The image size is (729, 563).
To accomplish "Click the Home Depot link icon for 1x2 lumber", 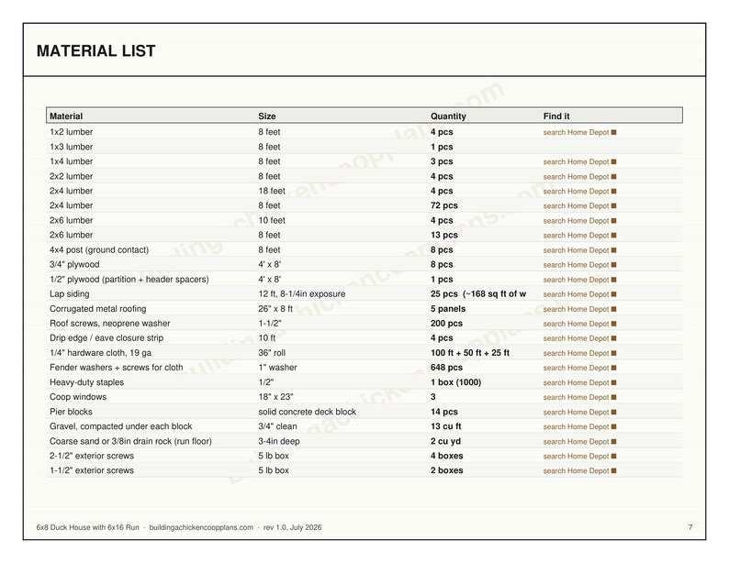I will click(x=613, y=132).
